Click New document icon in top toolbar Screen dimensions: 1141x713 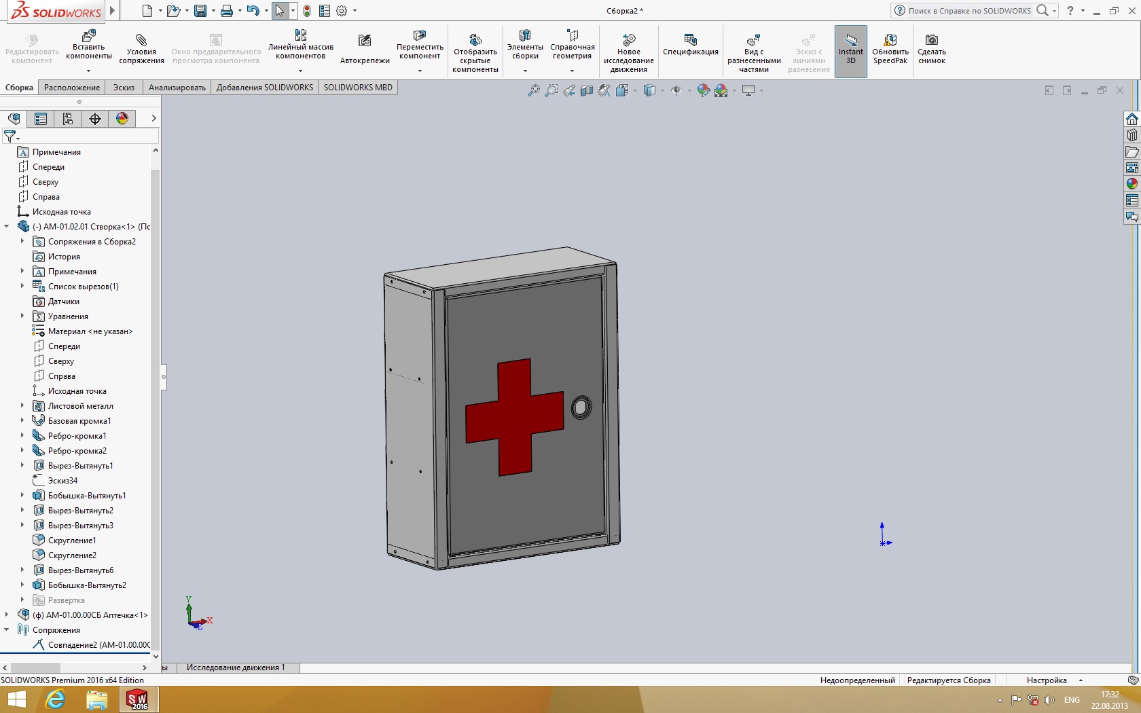click(x=147, y=11)
